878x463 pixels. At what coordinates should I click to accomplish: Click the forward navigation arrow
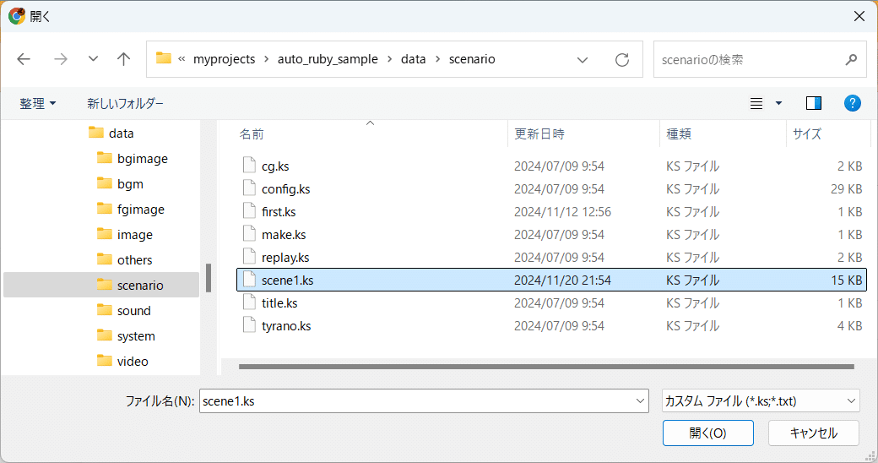pos(61,59)
